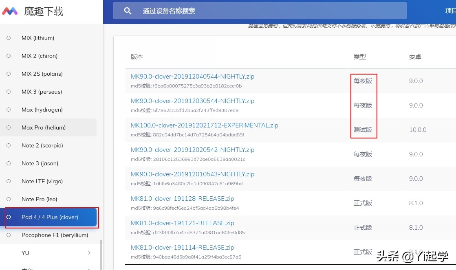This screenshot has width=456, height=270.
Task: Download MK100.0-clover-201912021712-EXPERIMENTAL.zip
Action: coord(204,125)
